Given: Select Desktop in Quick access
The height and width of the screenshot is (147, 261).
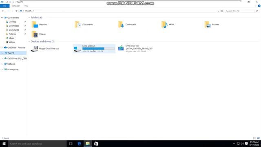Looking at the screenshot, I should 13,22.
